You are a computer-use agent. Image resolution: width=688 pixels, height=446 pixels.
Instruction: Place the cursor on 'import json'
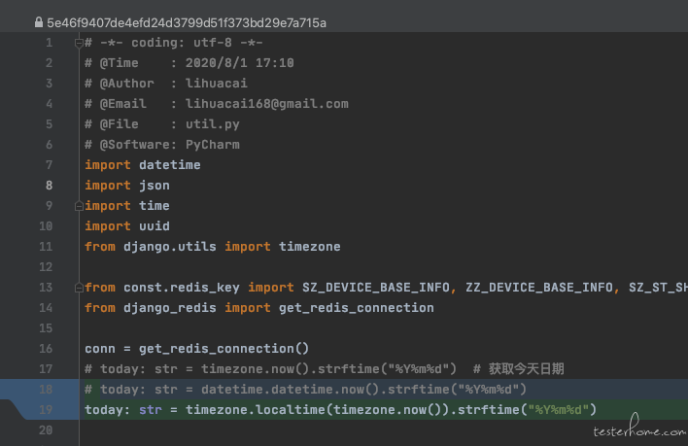coord(127,186)
